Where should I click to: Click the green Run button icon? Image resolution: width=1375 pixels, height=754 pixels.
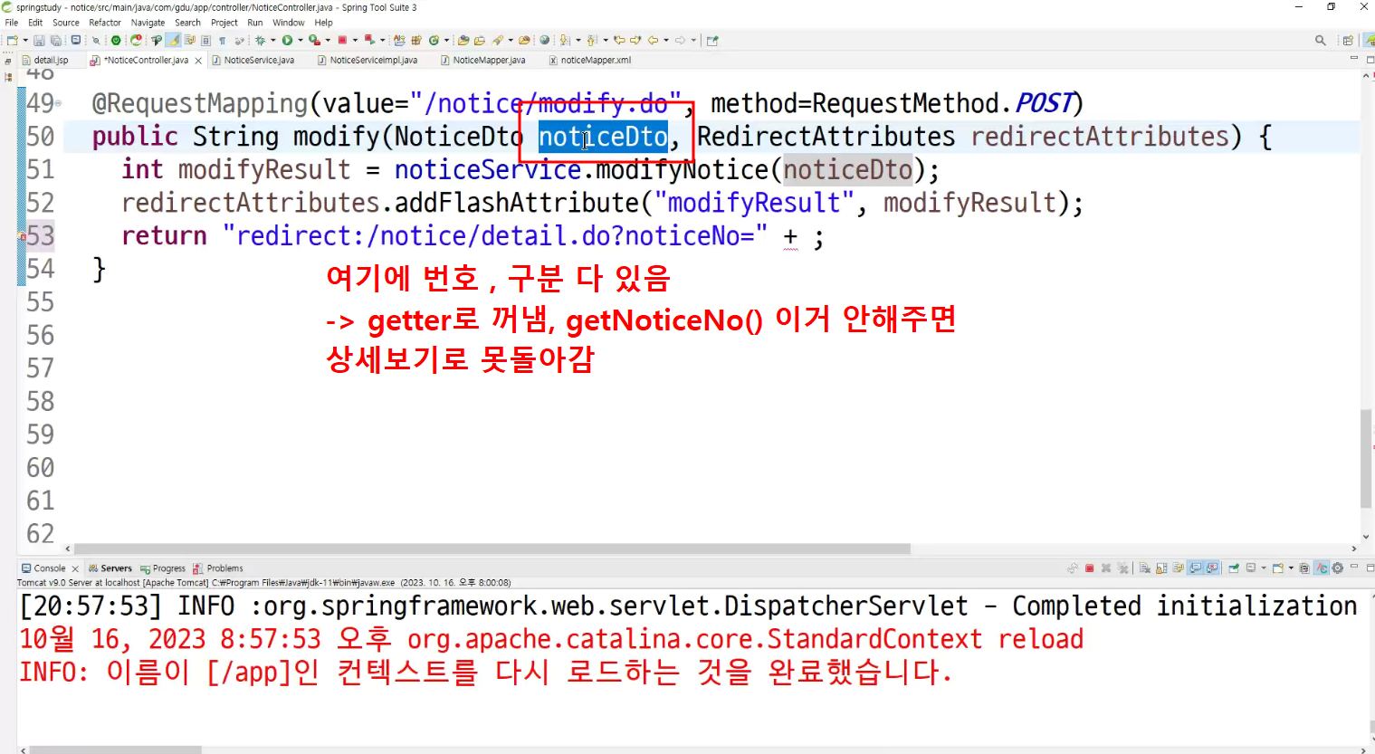(287, 41)
